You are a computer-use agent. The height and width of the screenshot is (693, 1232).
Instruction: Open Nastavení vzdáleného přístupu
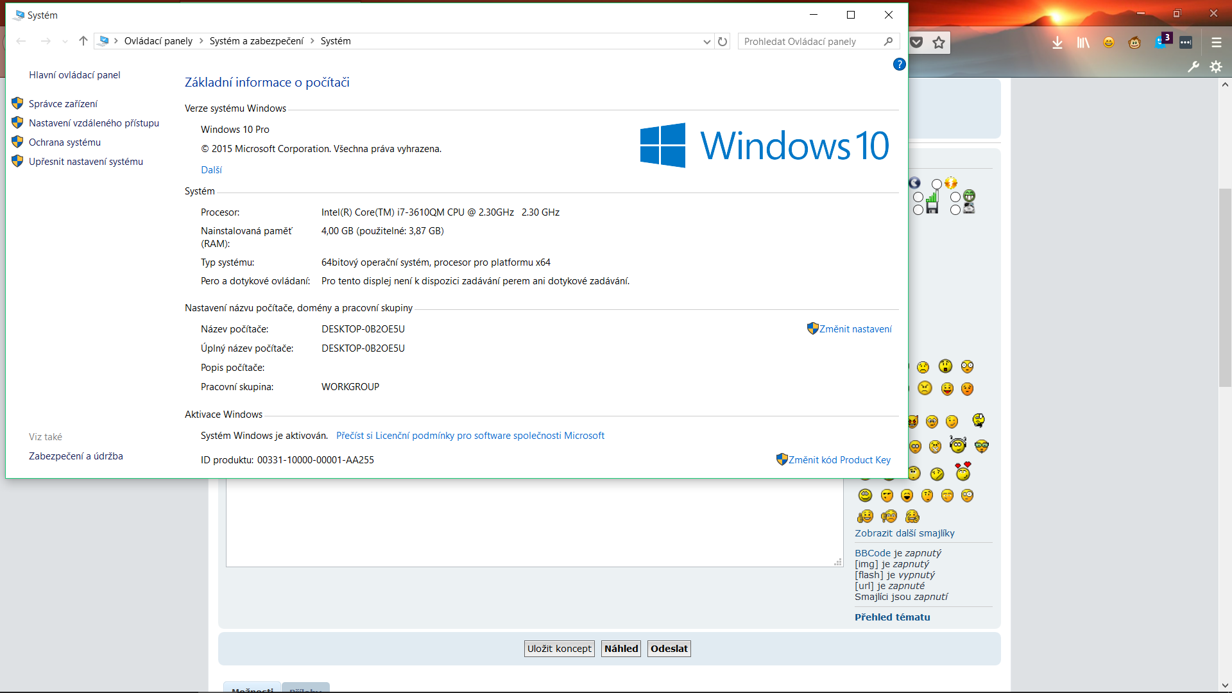94,123
